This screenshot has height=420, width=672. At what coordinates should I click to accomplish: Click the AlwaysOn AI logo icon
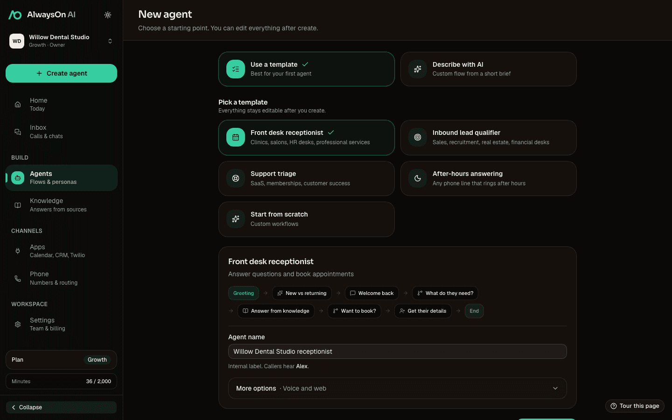tap(15, 15)
